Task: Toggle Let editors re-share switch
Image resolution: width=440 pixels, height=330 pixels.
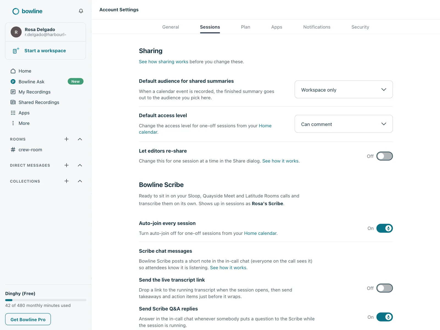Action: [384, 156]
